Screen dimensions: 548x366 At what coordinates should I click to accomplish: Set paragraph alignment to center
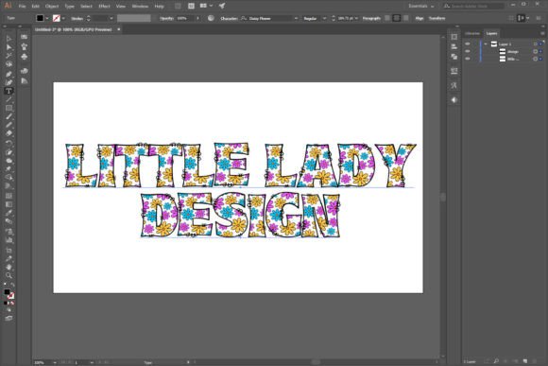pyautogui.click(x=396, y=18)
